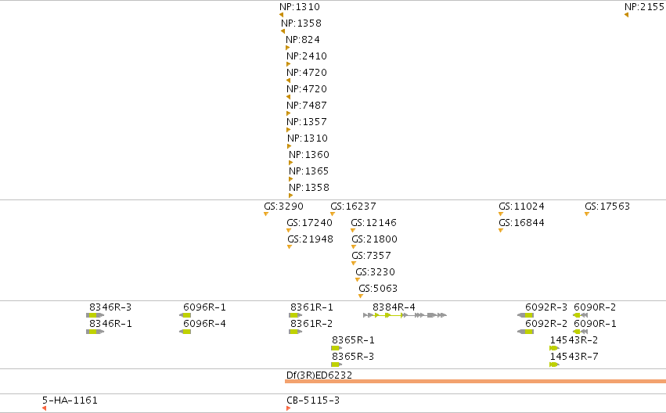Open the GS:12146 label
Screen dimensions: 666x413
click(x=373, y=222)
